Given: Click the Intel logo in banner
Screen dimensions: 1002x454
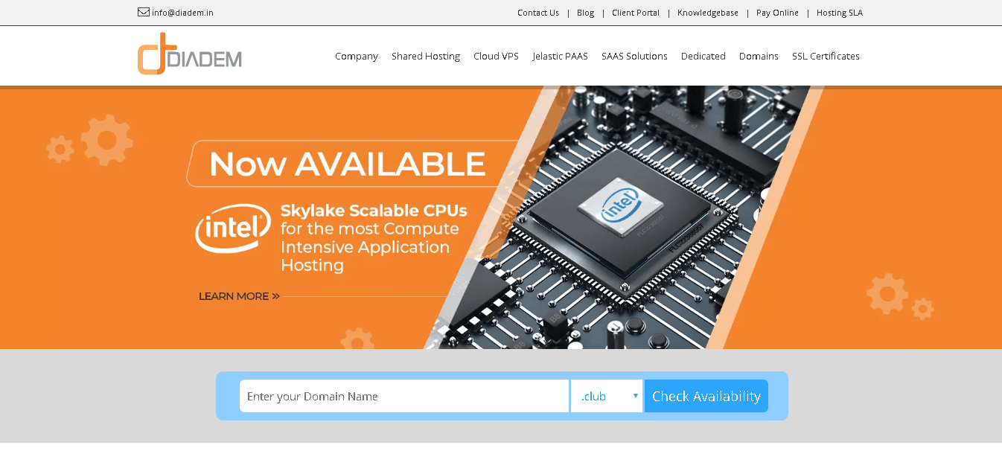Looking at the screenshot, I should tap(233, 227).
